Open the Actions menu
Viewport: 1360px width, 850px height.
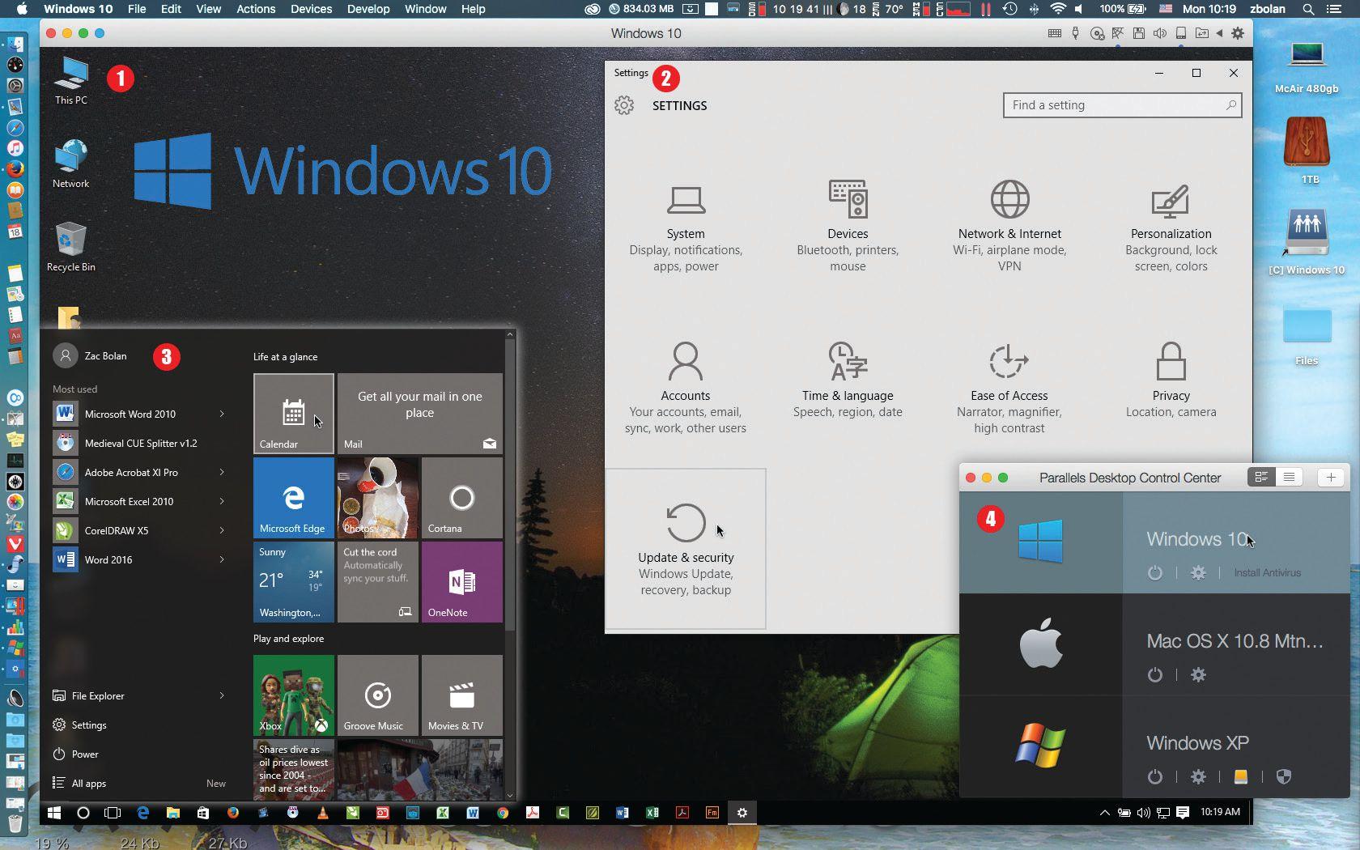(256, 9)
